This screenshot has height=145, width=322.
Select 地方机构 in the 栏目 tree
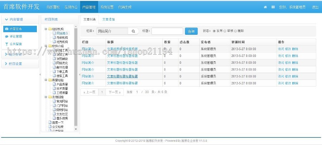coord(62,42)
